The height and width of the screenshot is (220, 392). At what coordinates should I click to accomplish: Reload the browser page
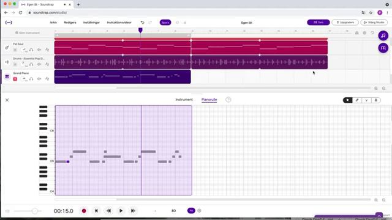pos(20,12)
